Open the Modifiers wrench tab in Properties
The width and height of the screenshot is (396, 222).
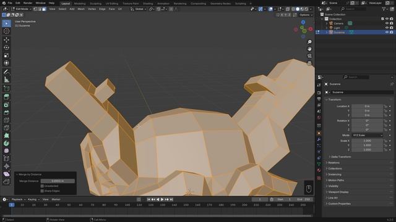[x=319, y=139]
